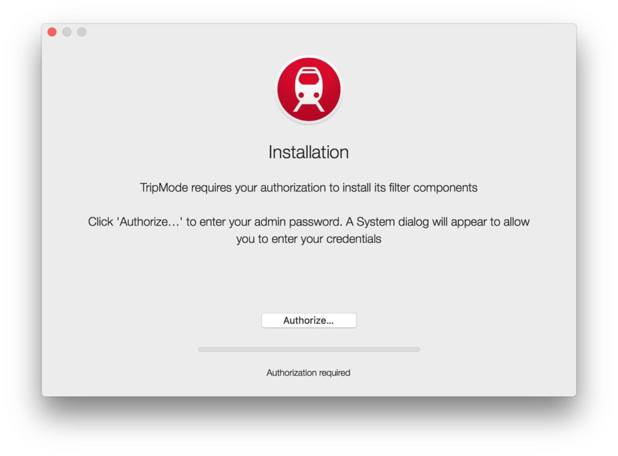Dismiss the TripMode installation window

(52, 32)
